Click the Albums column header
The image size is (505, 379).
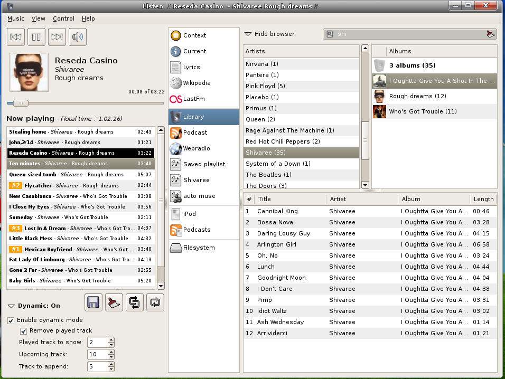[442, 51]
